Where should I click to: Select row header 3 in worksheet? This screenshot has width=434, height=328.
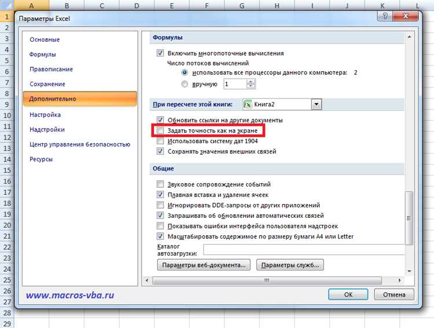7,39
